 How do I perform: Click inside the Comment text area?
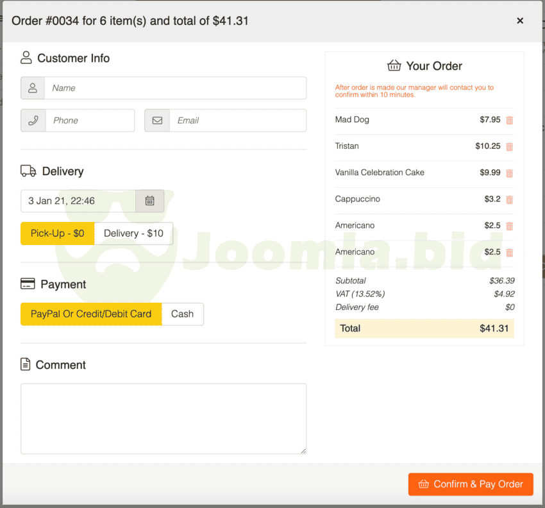point(163,419)
